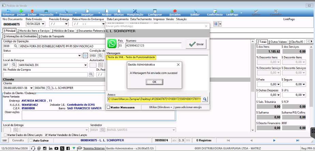Open the Facebook icon in status bar
This screenshot has width=315, height=151.
(68, 148)
